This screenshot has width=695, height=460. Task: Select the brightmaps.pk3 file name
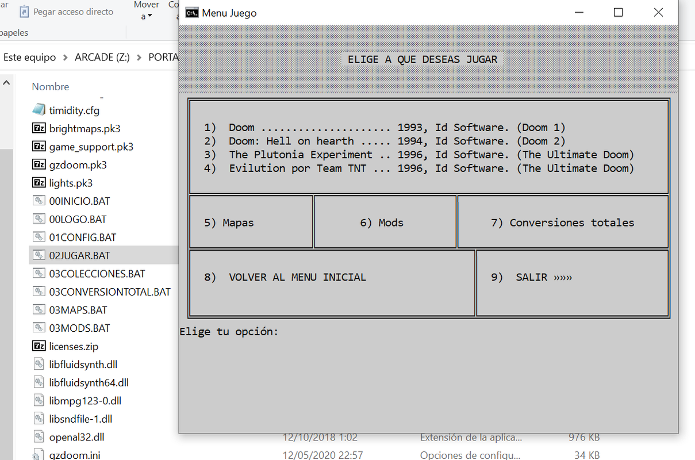pyautogui.click(x=85, y=128)
